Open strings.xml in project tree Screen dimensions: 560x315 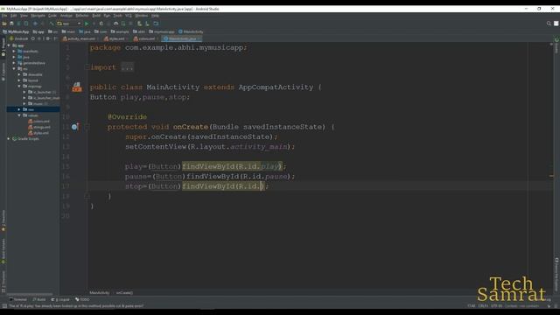pyautogui.click(x=39, y=127)
